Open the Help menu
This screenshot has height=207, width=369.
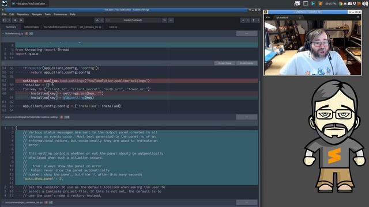[x=73, y=14]
